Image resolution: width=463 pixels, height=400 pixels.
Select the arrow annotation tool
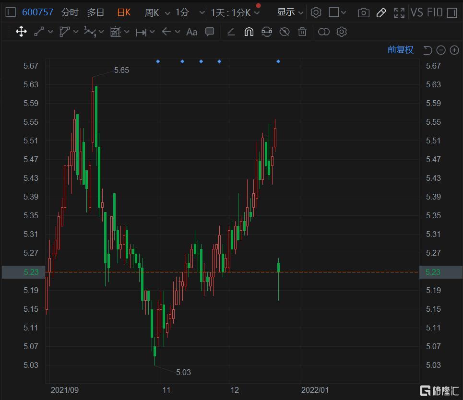coord(166,32)
